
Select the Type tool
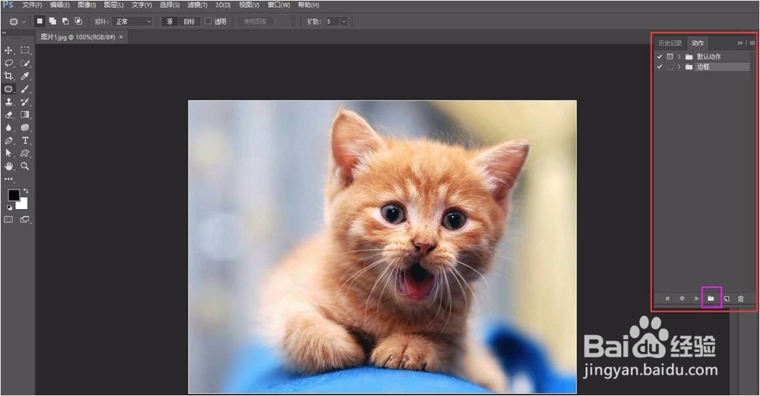click(x=25, y=141)
